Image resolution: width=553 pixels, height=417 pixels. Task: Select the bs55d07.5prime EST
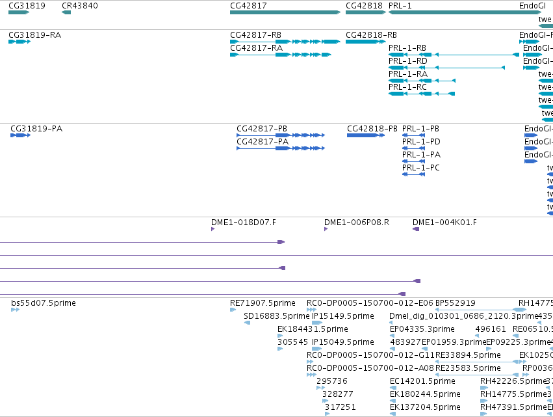click(15, 310)
